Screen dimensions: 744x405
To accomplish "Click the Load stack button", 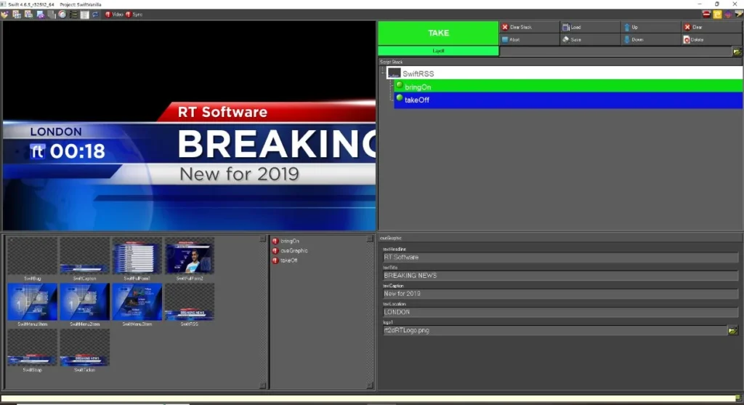I will (590, 27).
